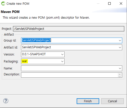Expand the Name dropdown arrow
The height and width of the screenshot is (108, 127).
click(120, 68)
